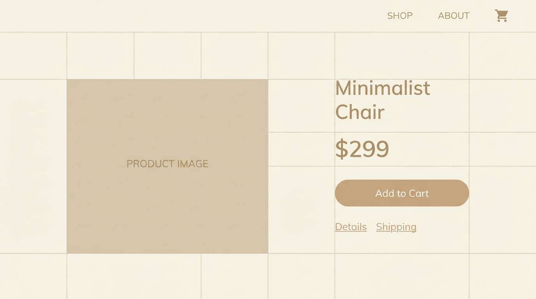Add the Minimalist Chair to cart
Viewport: 536px width, 299px height.
(402, 193)
